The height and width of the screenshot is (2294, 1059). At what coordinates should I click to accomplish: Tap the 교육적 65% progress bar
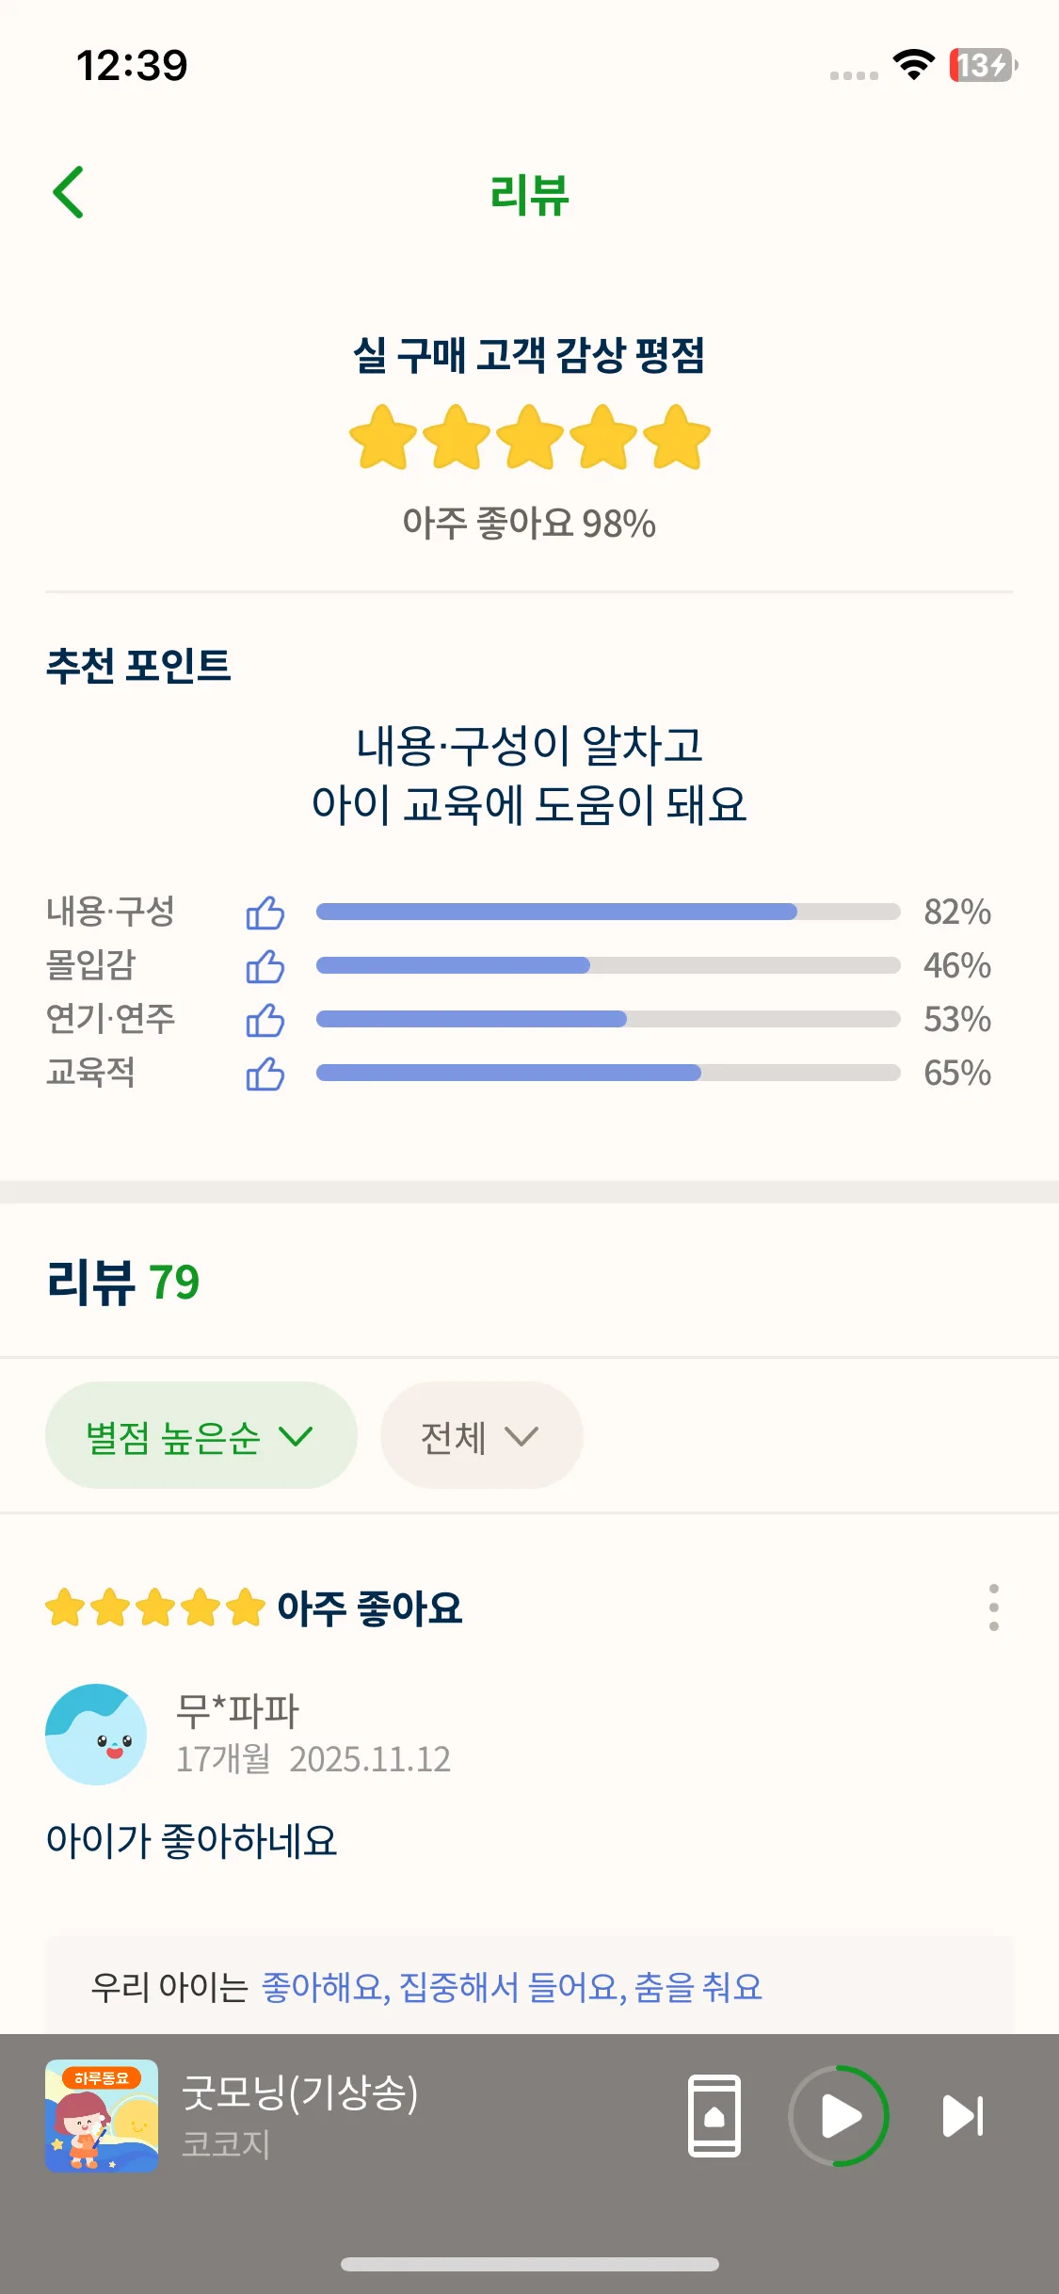(x=607, y=1073)
